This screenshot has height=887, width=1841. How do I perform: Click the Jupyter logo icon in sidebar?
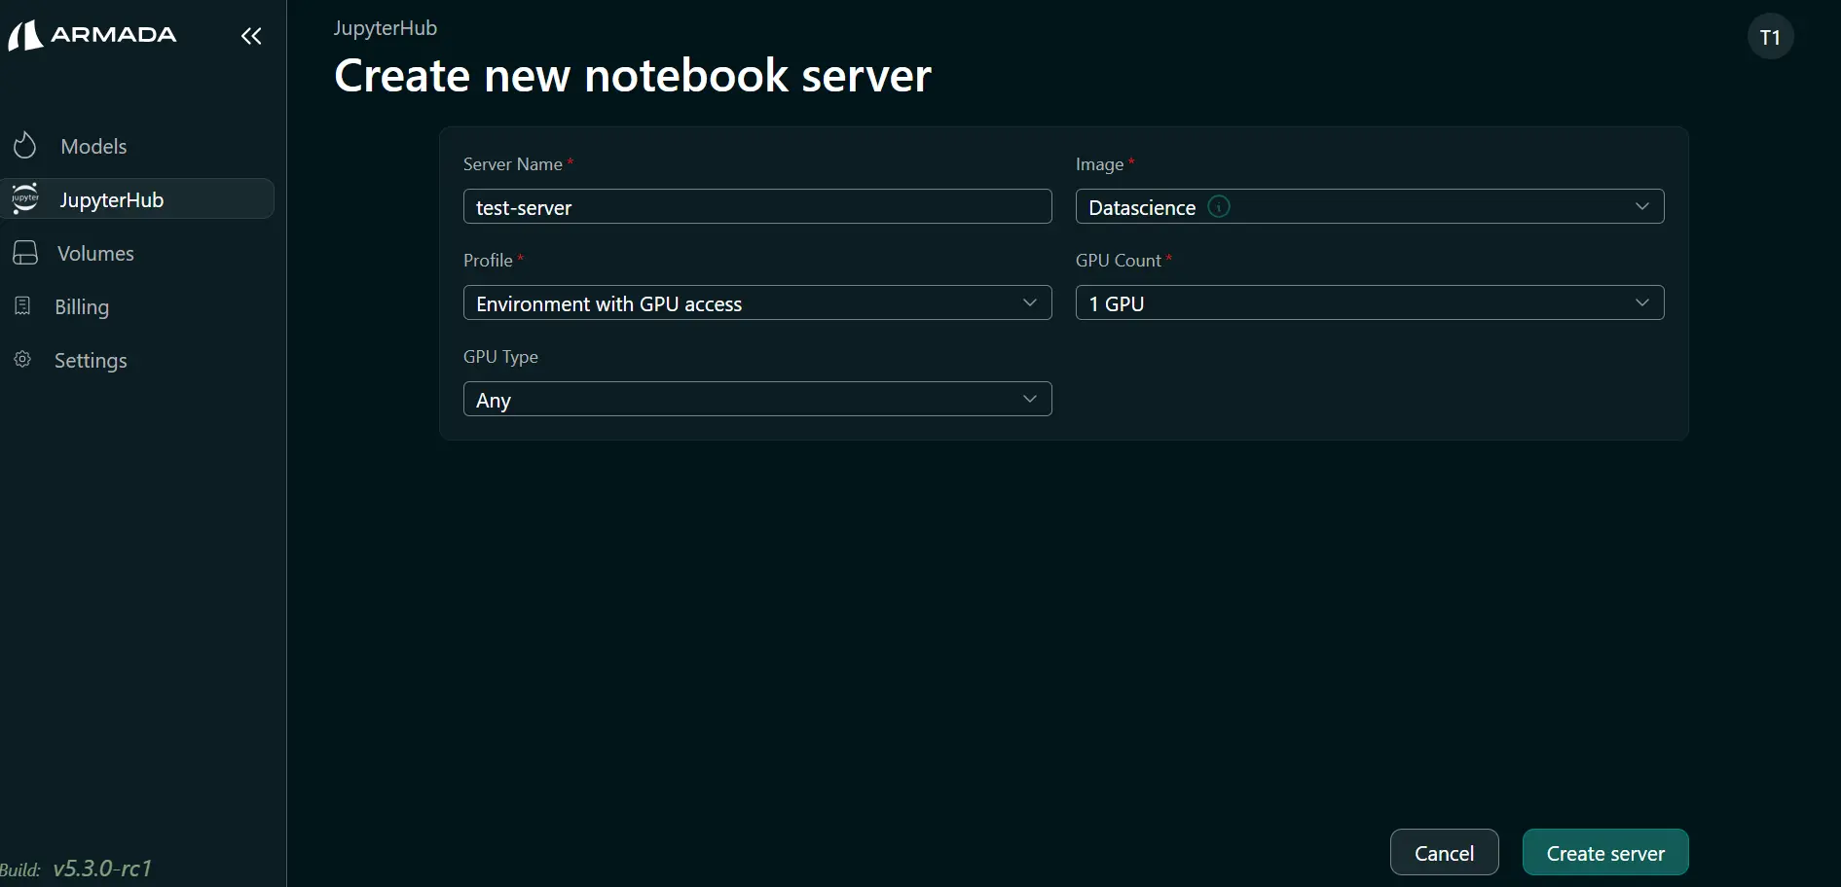pos(24,198)
